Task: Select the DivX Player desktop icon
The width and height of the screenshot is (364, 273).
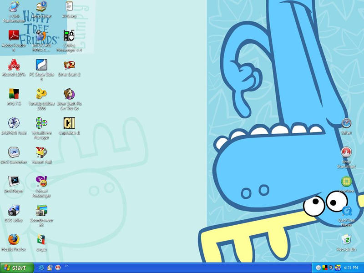Action: pyautogui.click(x=14, y=181)
